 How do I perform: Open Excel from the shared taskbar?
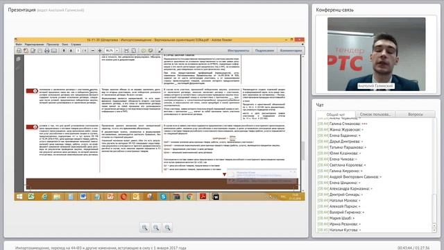pos(31,197)
